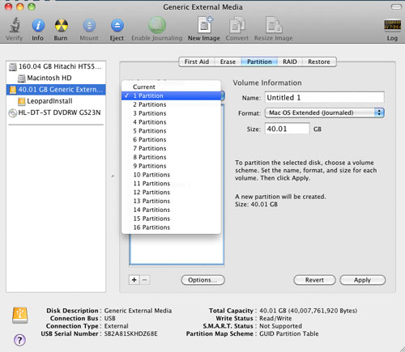The width and height of the screenshot is (405, 352).
Task: Choose 16 Partitions from scheme menu
Action: 171,227
